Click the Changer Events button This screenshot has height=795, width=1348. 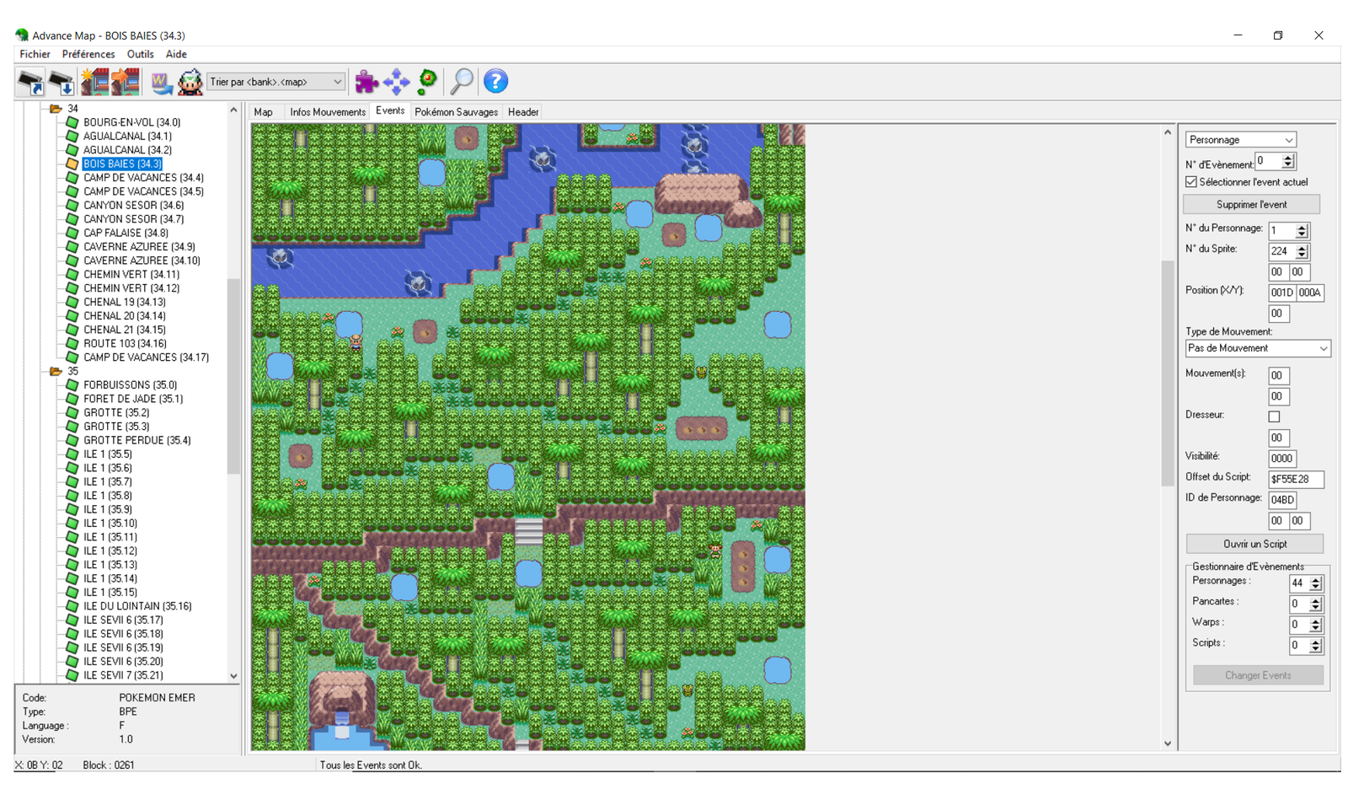pos(1258,675)
